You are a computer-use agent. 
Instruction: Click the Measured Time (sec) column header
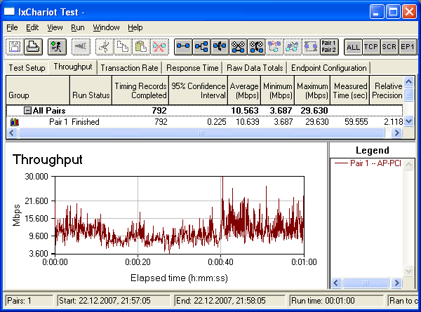click(350, 90)
